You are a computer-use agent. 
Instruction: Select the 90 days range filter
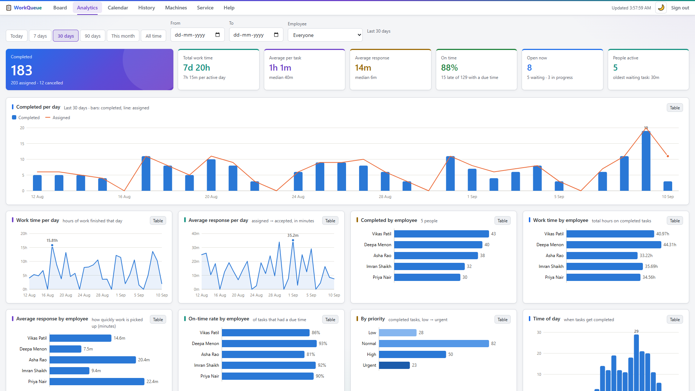pos(93,36)
